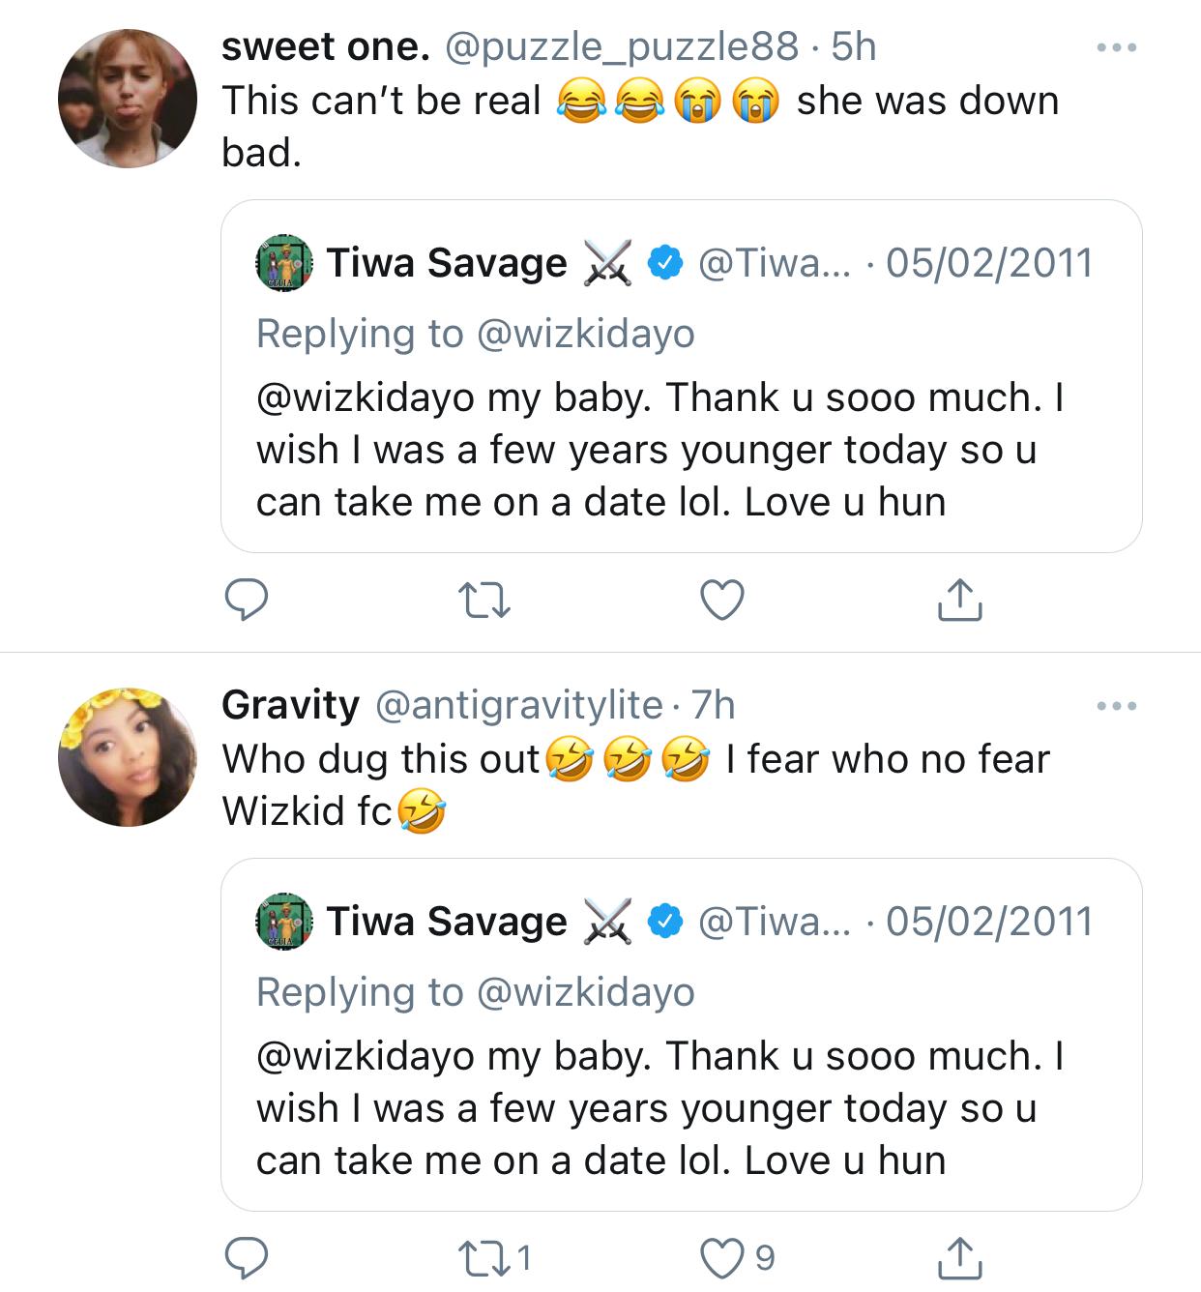Reply to sweet one's tweet
This screenshot has height=1292, width=1201.
point(247,600)
